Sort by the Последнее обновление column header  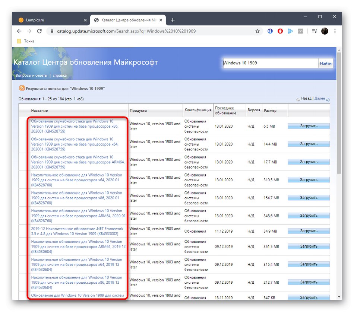[225, 111]
